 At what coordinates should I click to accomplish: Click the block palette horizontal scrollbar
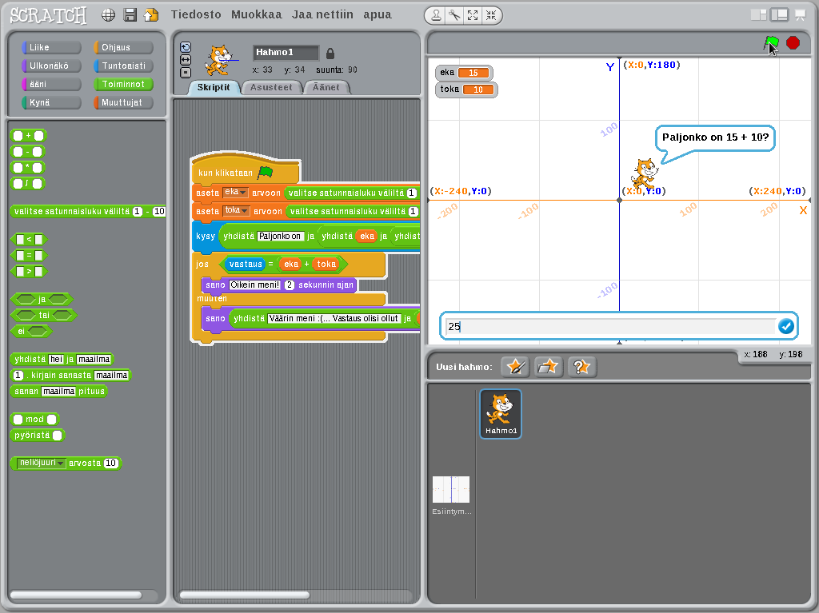(76, 595)
